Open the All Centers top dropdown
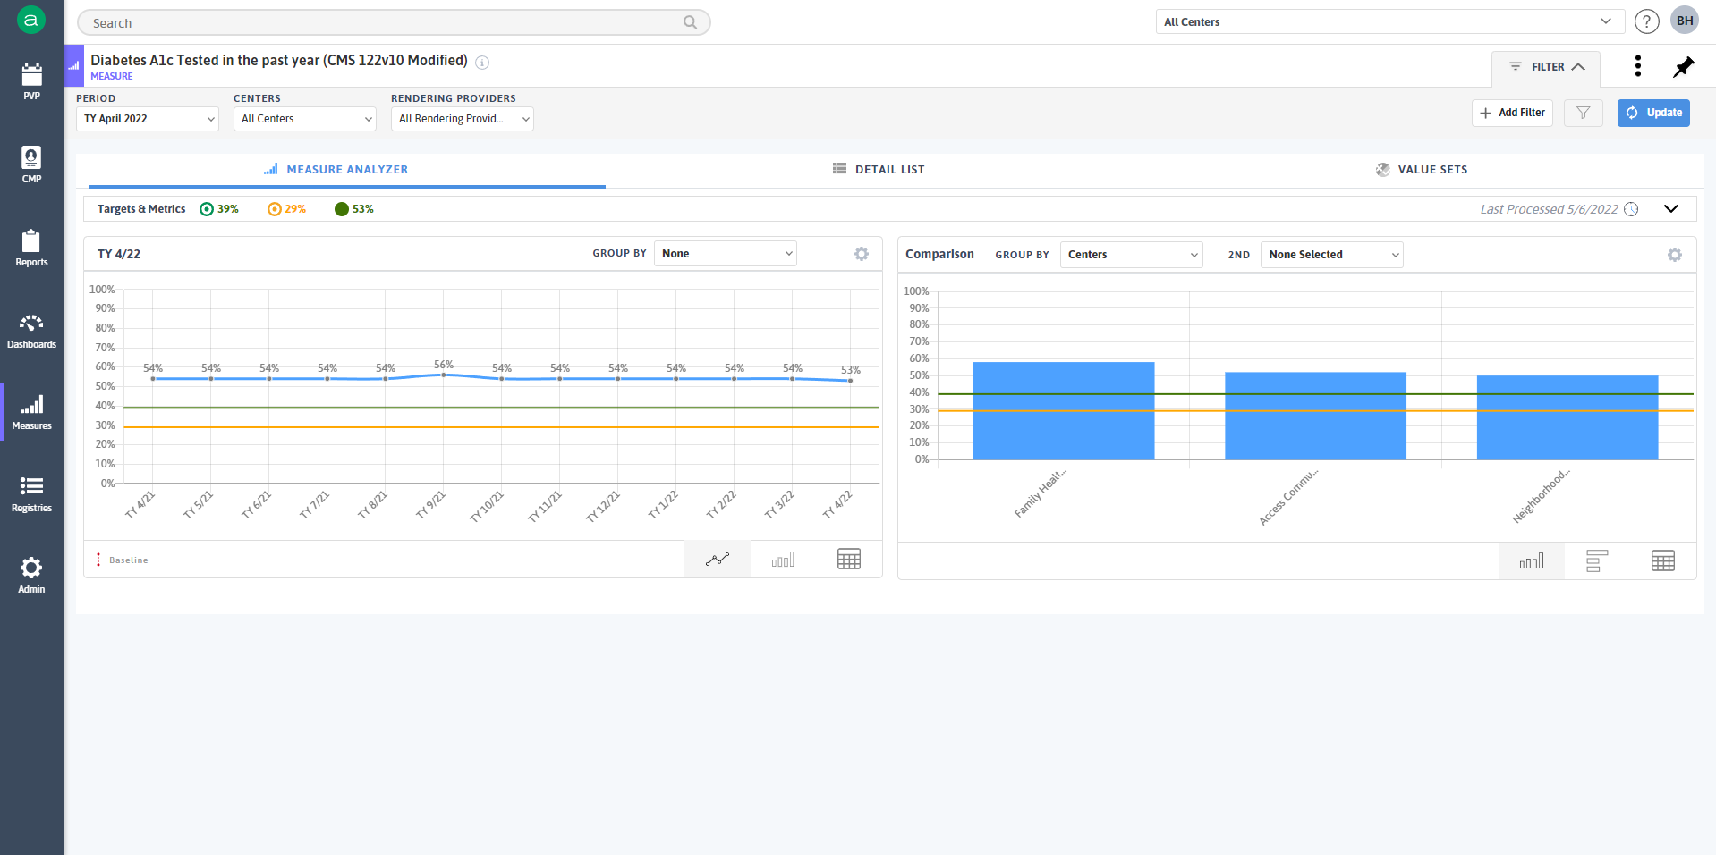1716x859 pixels. (1389, 21)
